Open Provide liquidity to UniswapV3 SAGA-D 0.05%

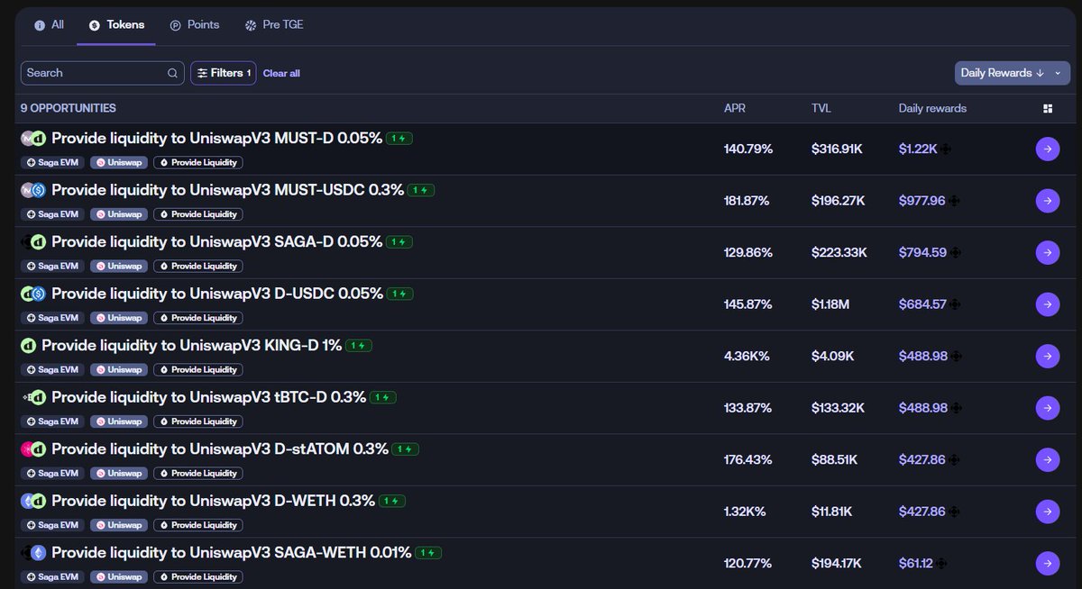(216, 242)
